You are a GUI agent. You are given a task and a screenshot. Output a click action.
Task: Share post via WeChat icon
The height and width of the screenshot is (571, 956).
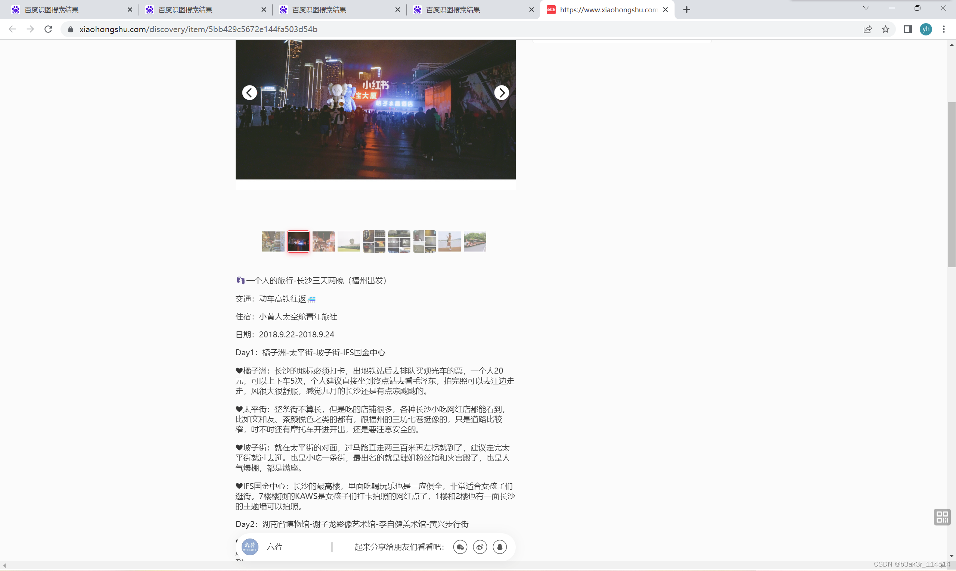[460, 547]
